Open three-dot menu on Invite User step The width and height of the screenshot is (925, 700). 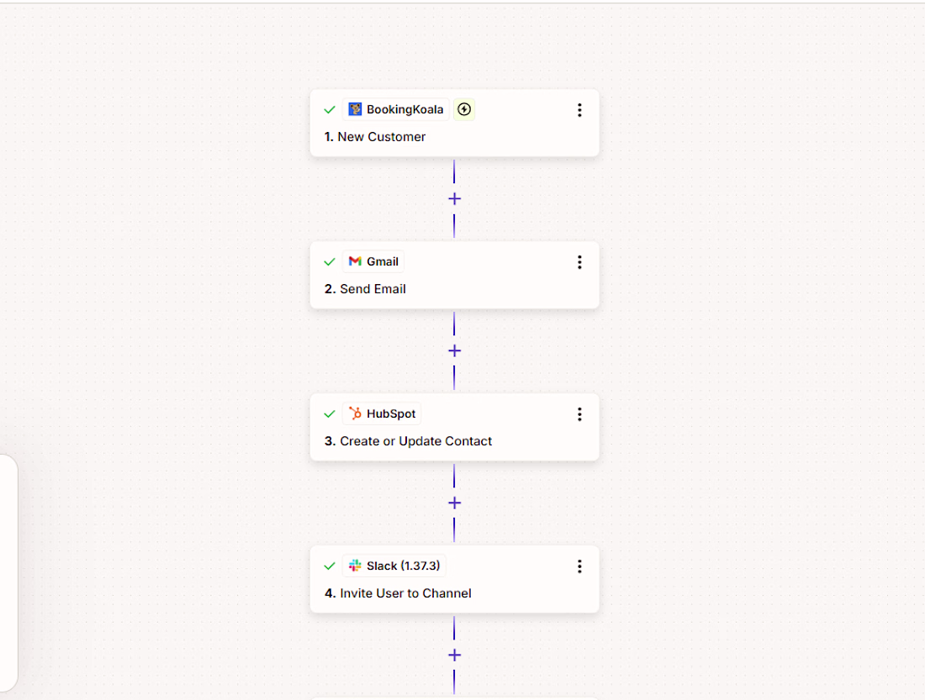pos(579,566)
